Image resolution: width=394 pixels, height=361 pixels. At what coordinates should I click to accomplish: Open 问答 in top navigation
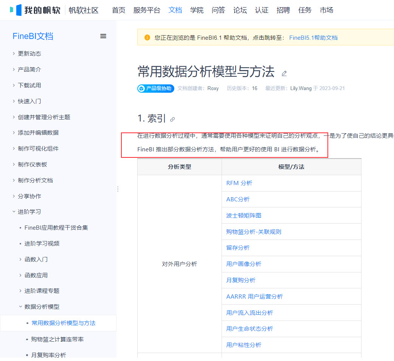click(218, 10)
